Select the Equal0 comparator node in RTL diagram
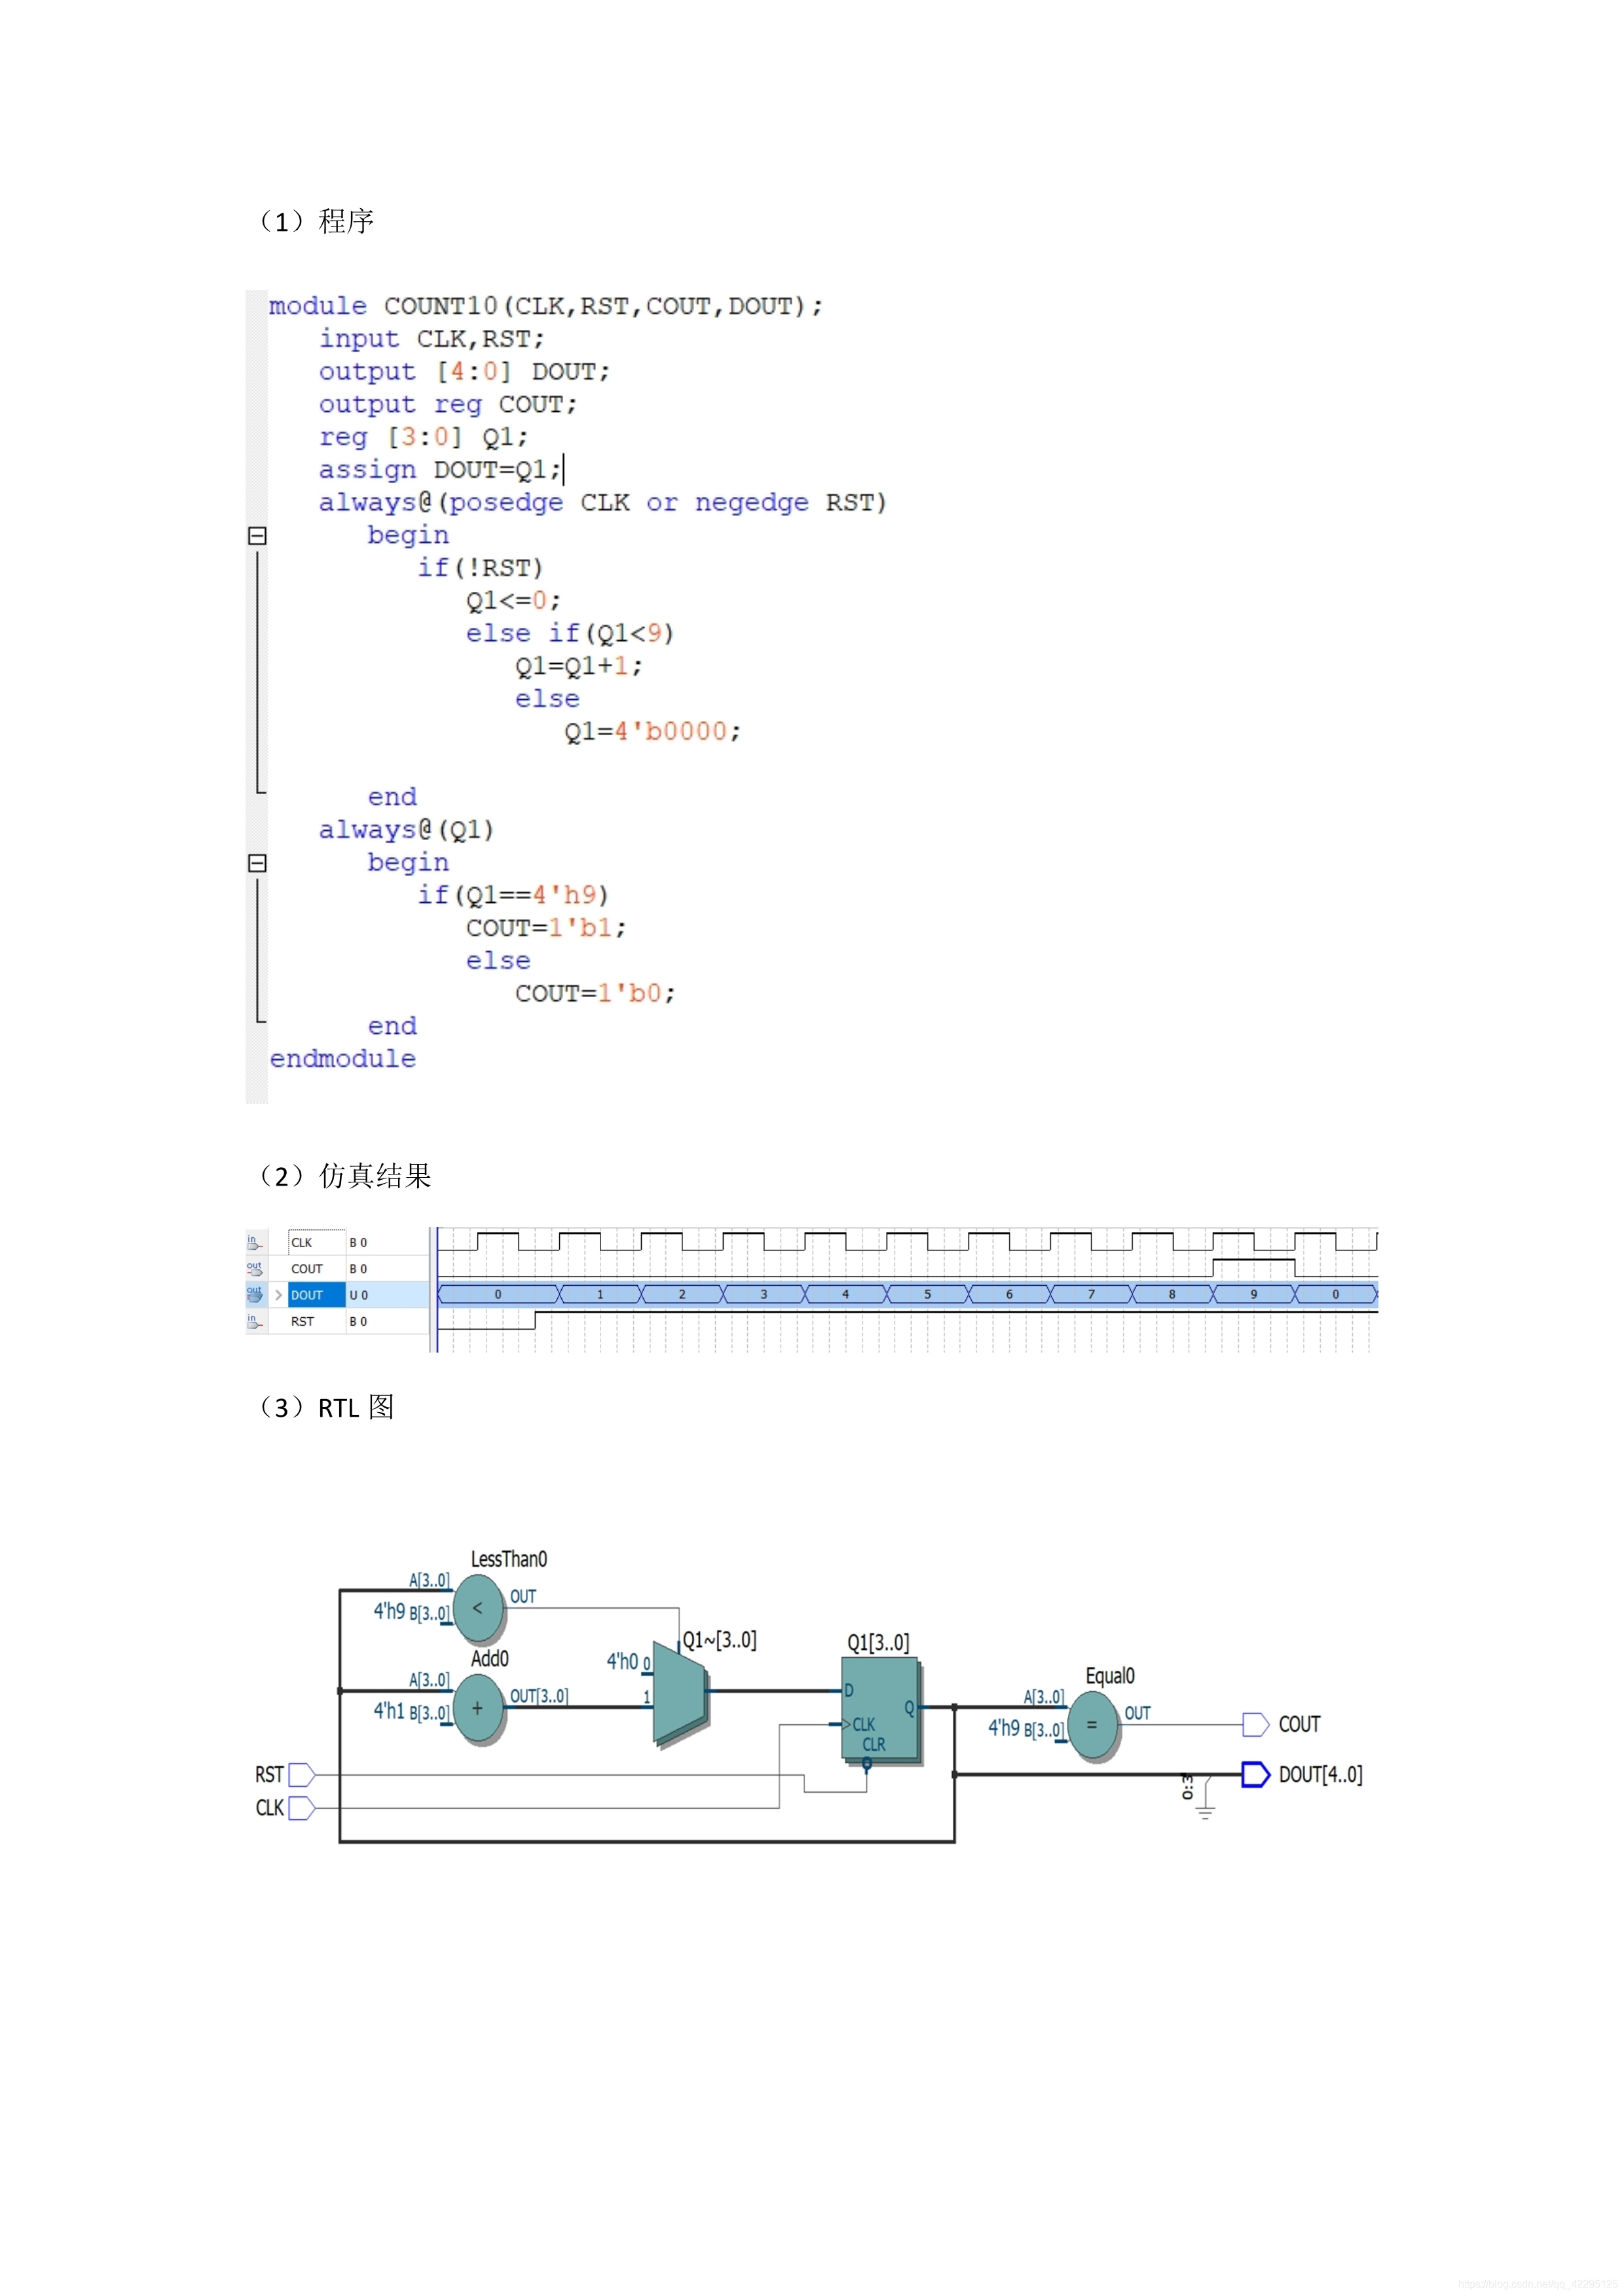Image resolution: width=1624 pixels, height=2296 pixels. [x=1092, y=1724]
